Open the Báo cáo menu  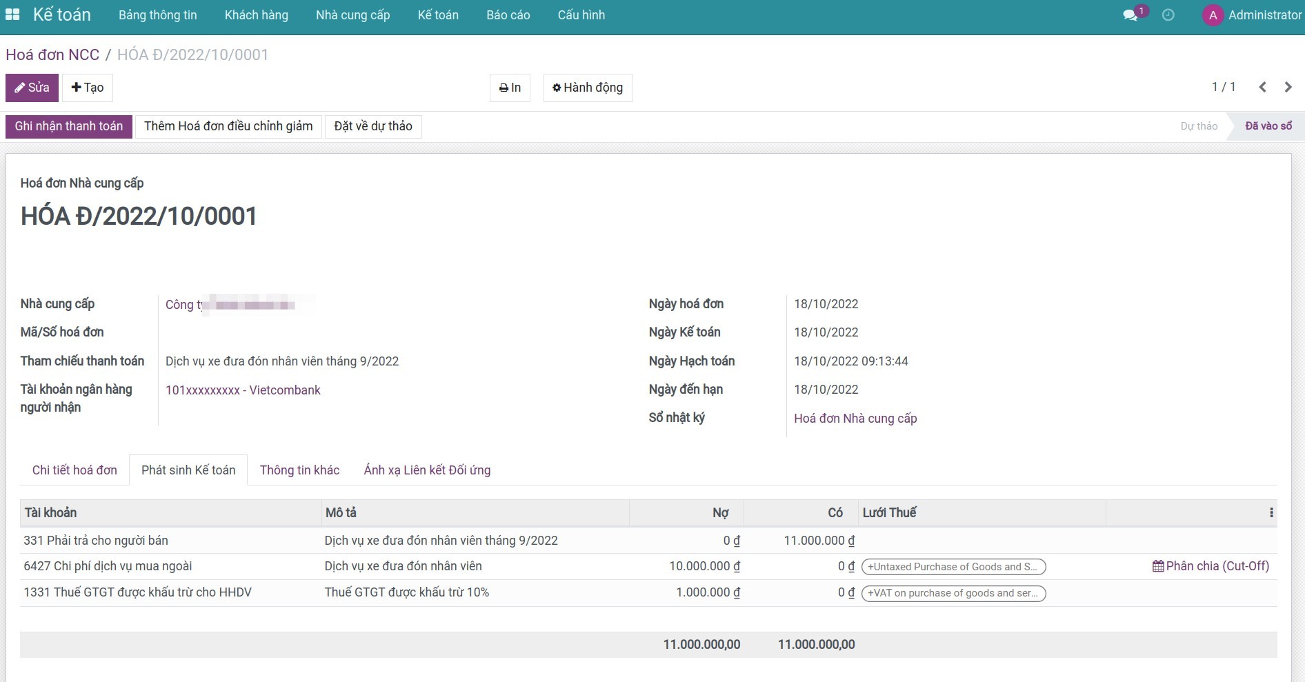[x=508, y=15]
